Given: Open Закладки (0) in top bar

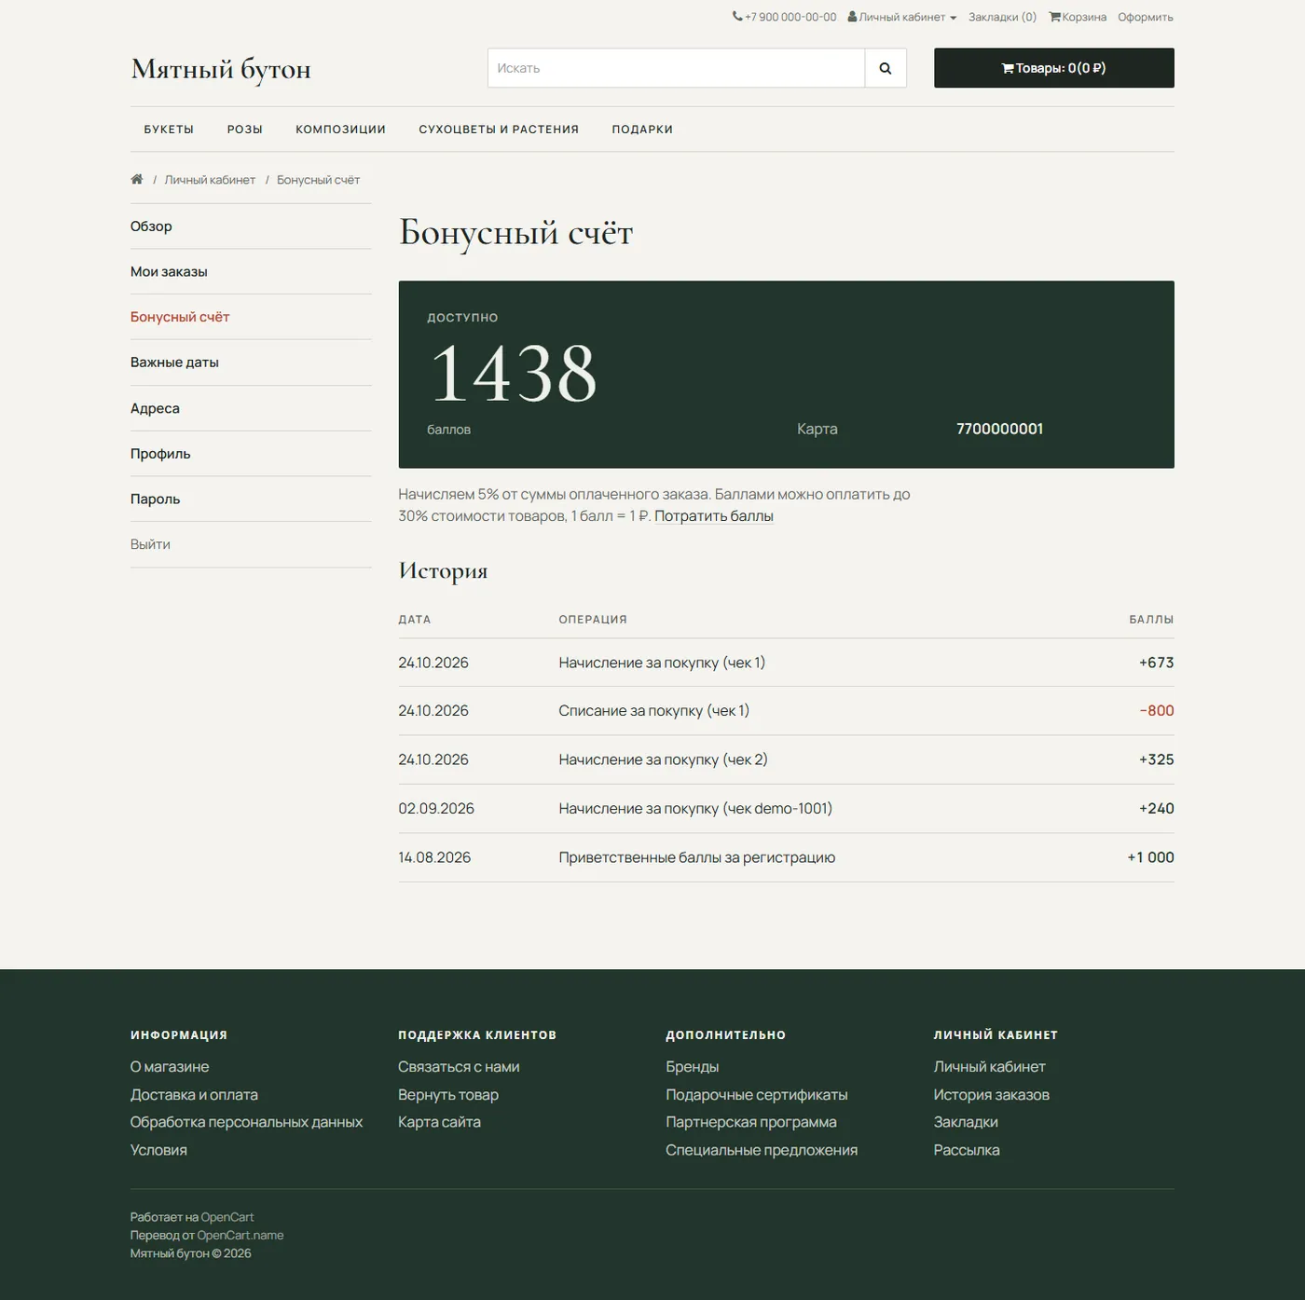Looking at the screenshot, I should click(x=1002, y=17).
